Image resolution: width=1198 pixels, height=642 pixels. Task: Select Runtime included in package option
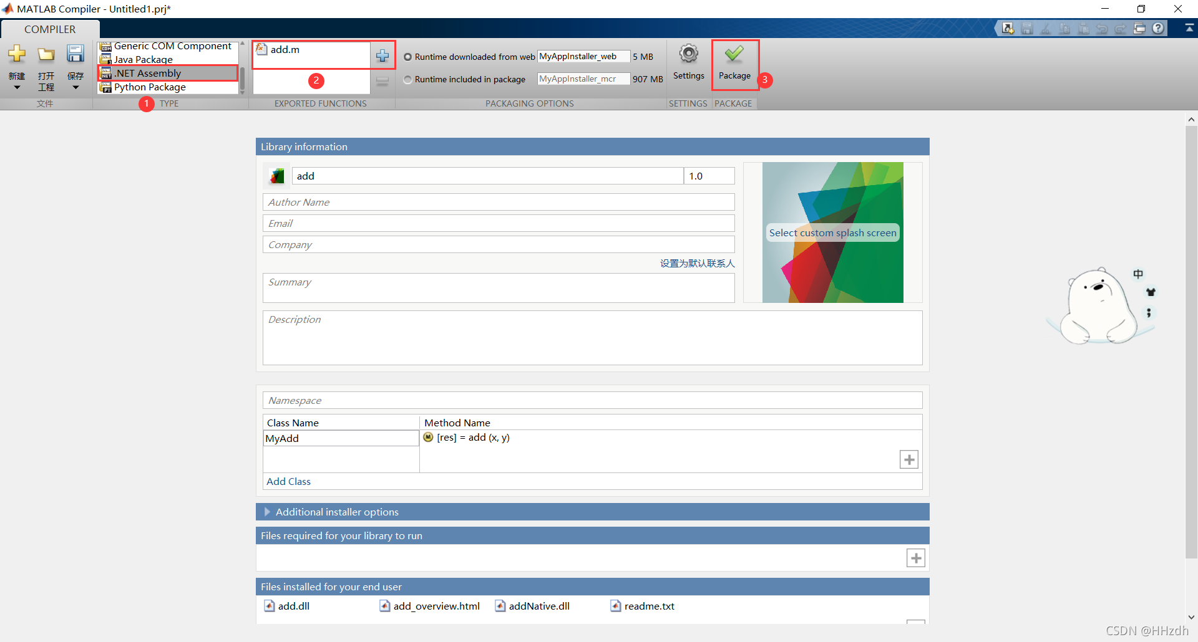(408, 79)
